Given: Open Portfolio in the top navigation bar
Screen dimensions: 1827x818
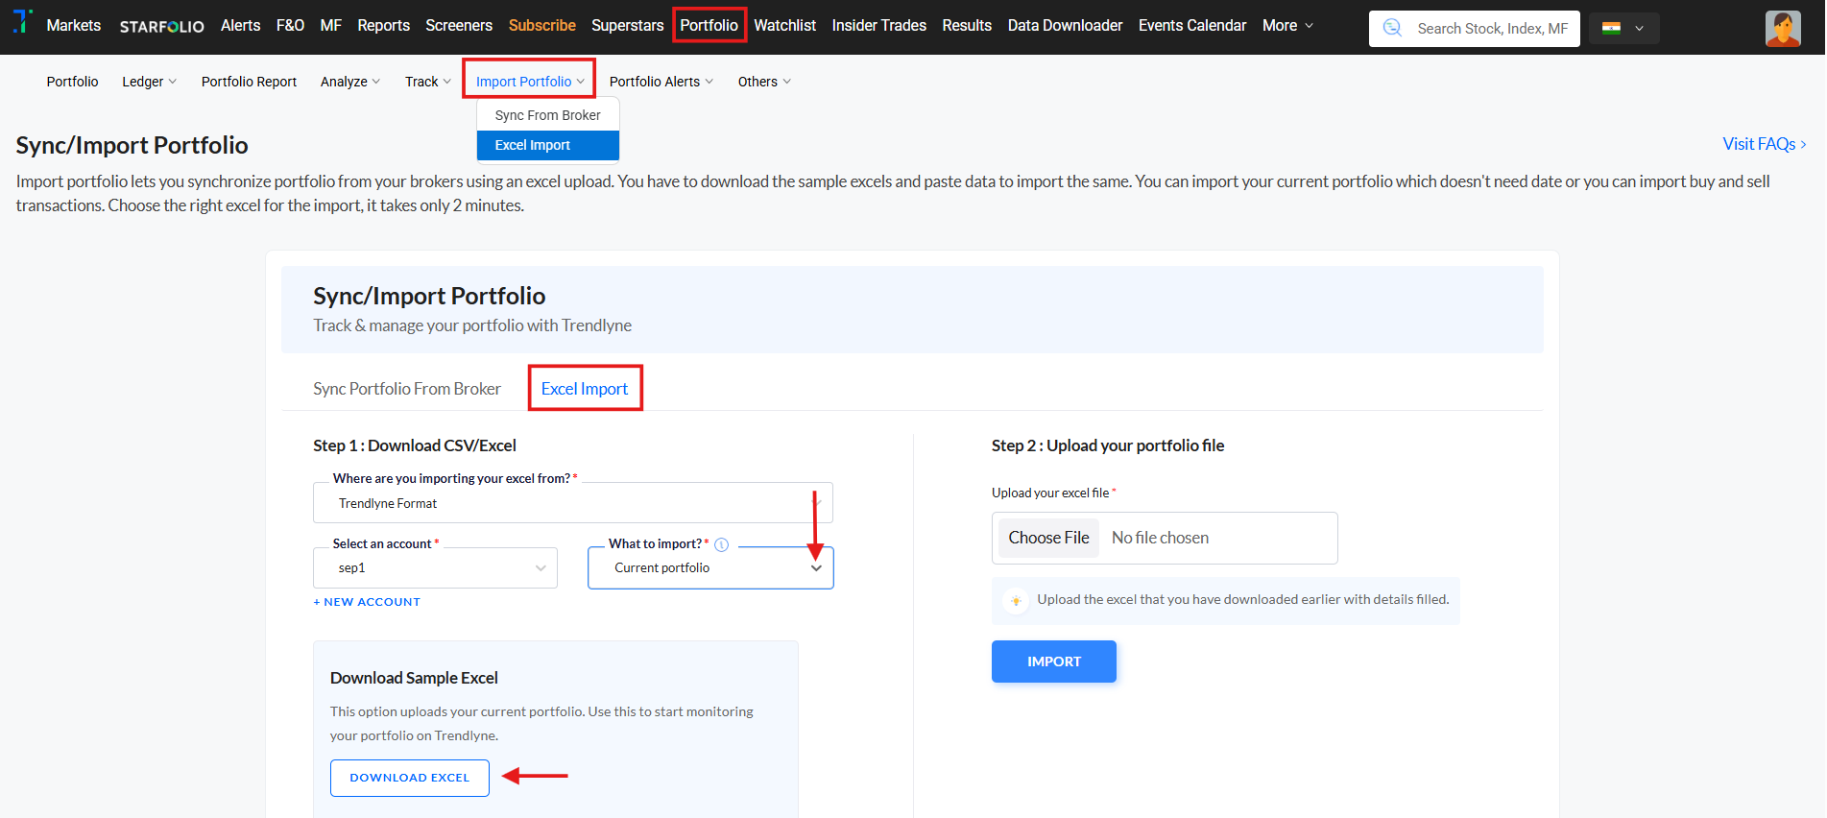Looking at the screenshot, I should (709, 26).
